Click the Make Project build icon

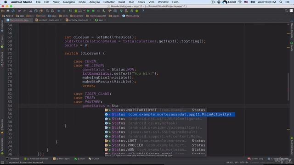70,11
